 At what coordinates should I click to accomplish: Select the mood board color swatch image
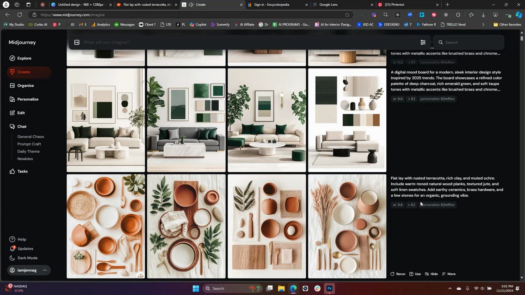pyautogui.click(x=347, y=120)
